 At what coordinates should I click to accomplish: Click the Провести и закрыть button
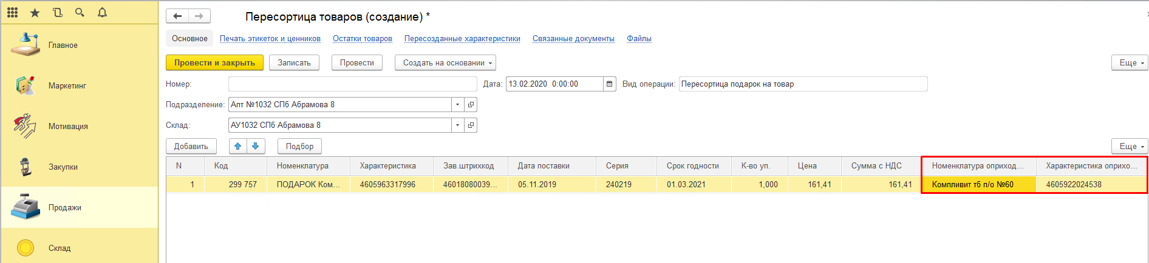coord(214,63)
